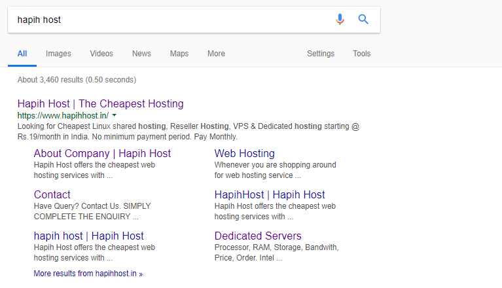Visit the Dedicated Servers sitelink
Viewport: 502px width, 288px height.
tap(258, 236)
